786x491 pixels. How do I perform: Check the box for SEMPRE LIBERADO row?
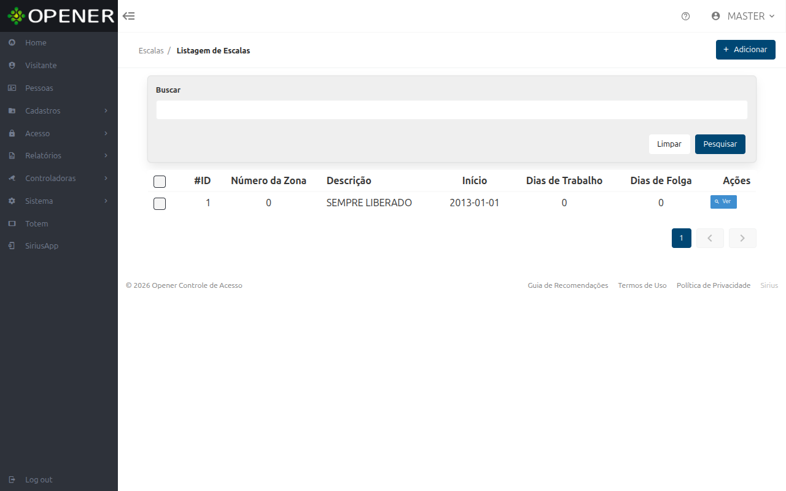coord(160,204)
